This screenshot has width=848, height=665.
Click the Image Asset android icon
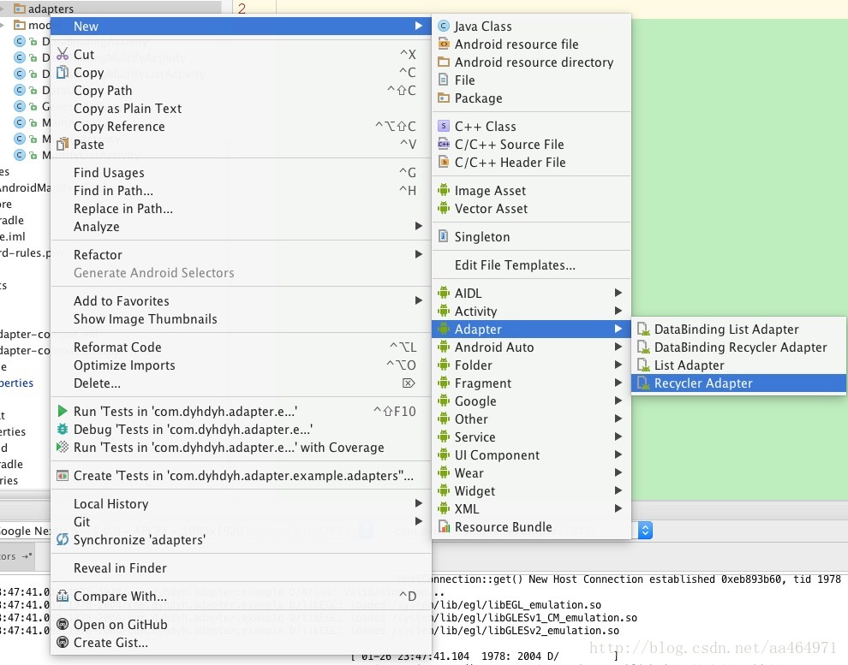443,191
